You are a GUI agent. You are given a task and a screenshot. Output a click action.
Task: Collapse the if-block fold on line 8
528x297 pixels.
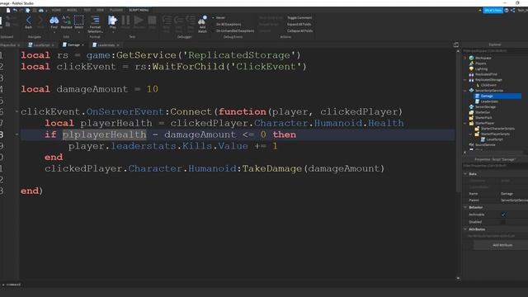[x=16, y=134]
